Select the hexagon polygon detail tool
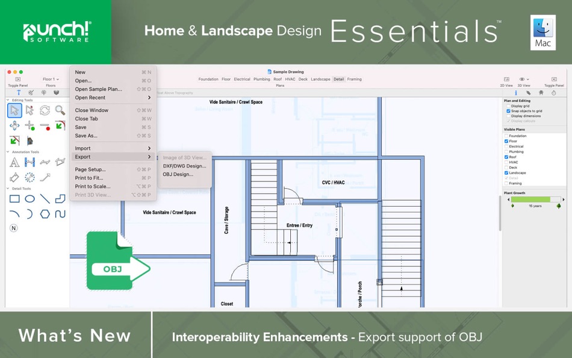The width and height of the screenshot is (572, 358). tap(45, 214)
